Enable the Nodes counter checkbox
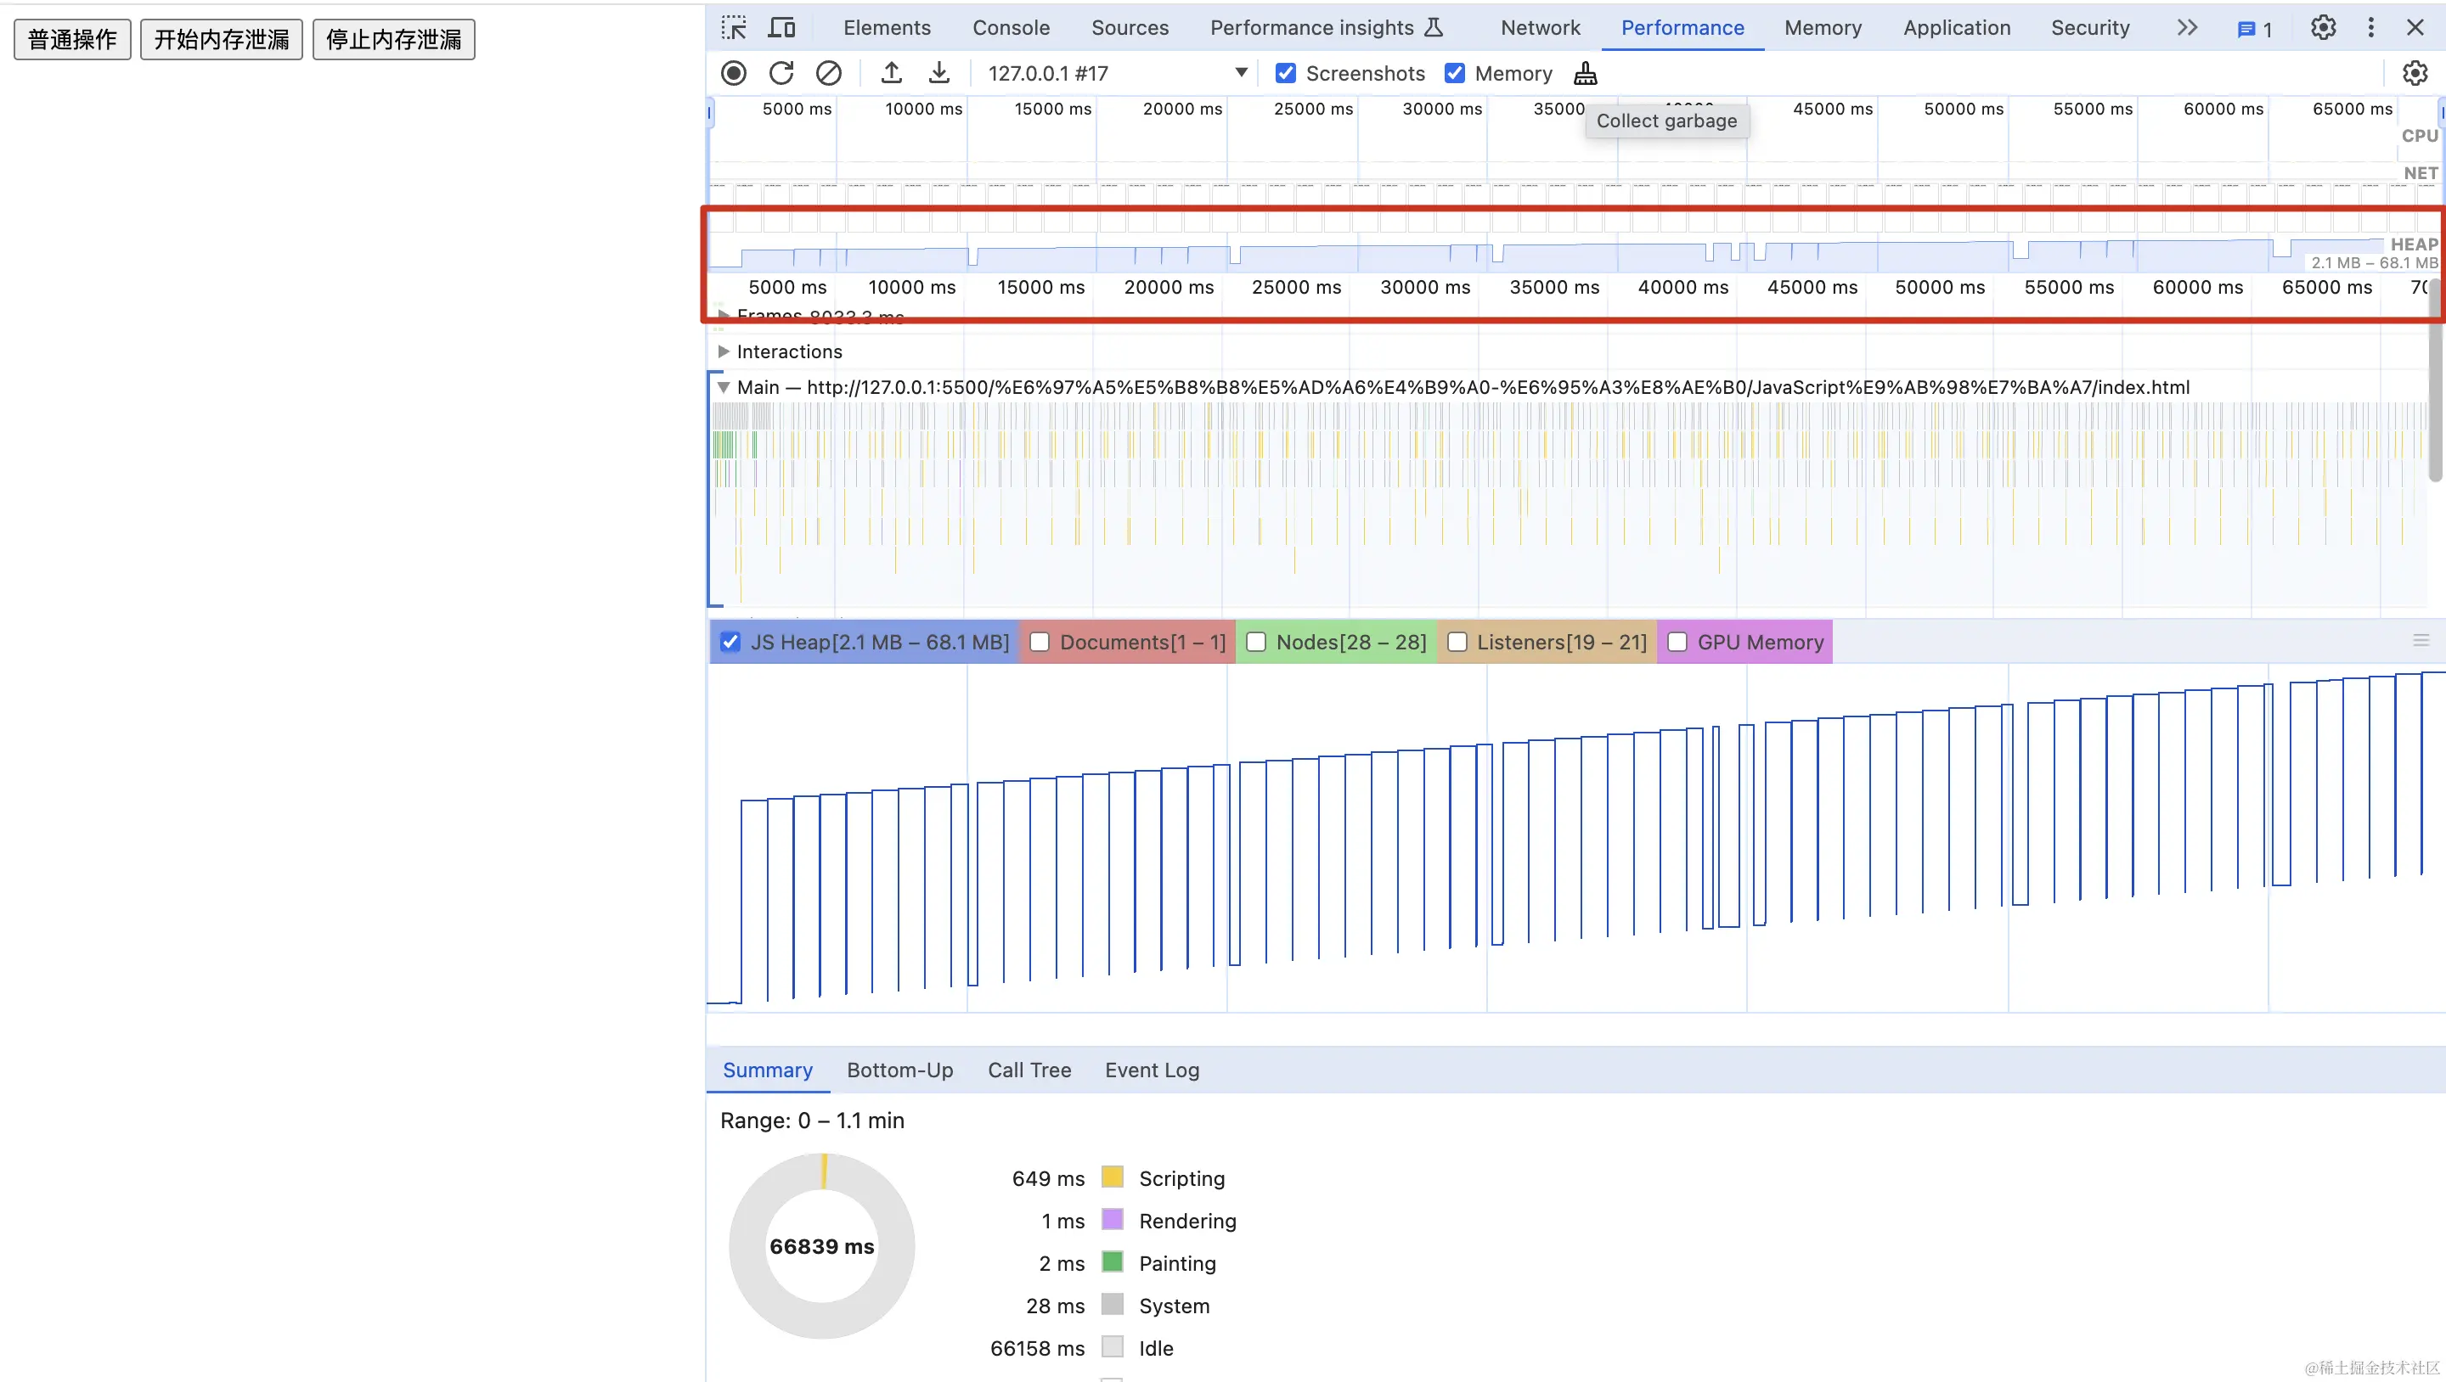Screen dimensions: 2446x1382 (x=1255, y=643)
